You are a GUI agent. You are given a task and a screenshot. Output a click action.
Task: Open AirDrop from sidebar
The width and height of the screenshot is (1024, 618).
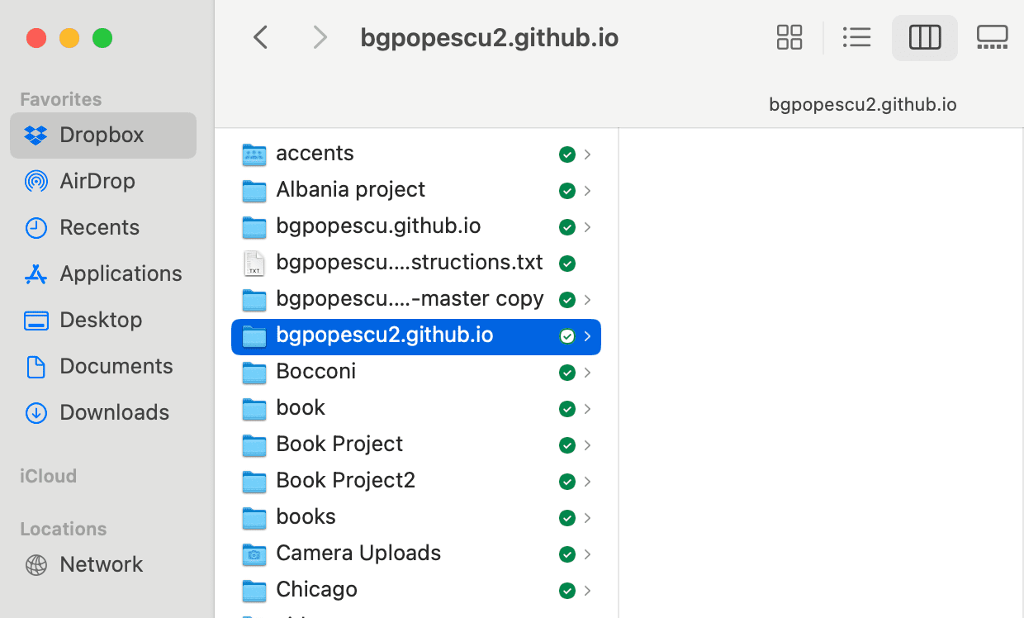(x=97, y=181)
